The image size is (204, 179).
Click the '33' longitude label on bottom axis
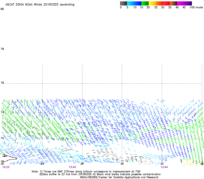pyautogui.click(x=42, y=164)
